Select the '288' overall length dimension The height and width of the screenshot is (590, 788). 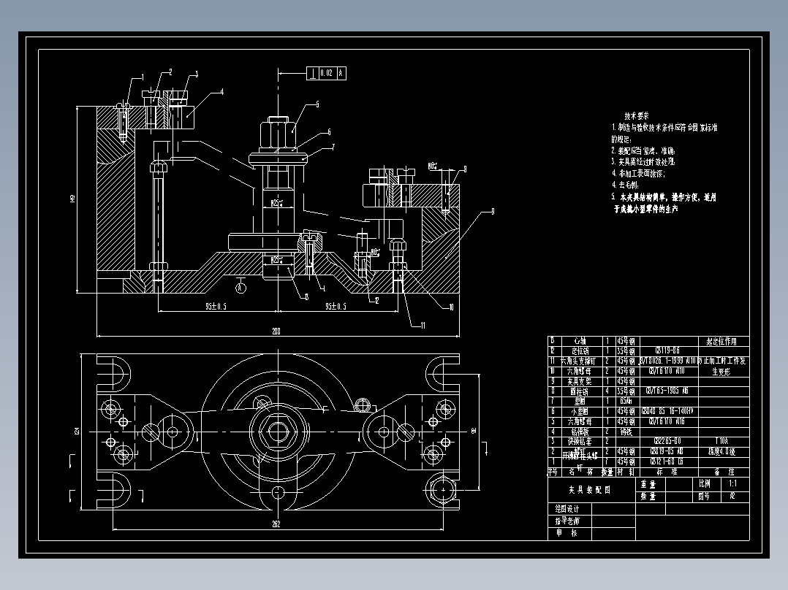[276, 331]
